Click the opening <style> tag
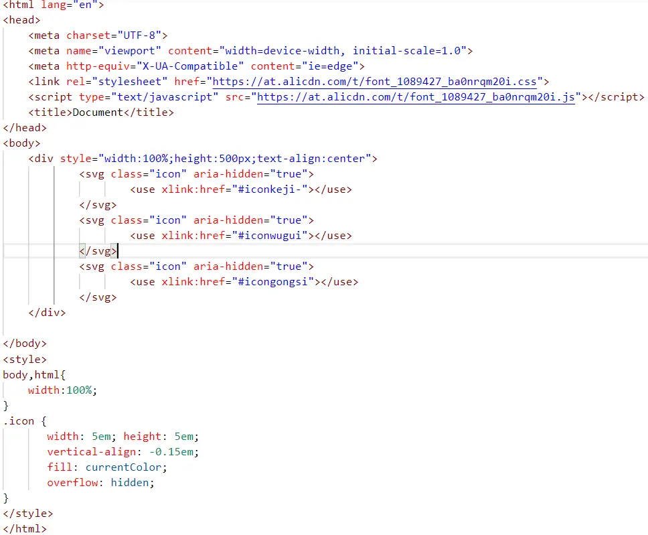Image resolution: width=648 pixels, height=535 pixels. 25,360
